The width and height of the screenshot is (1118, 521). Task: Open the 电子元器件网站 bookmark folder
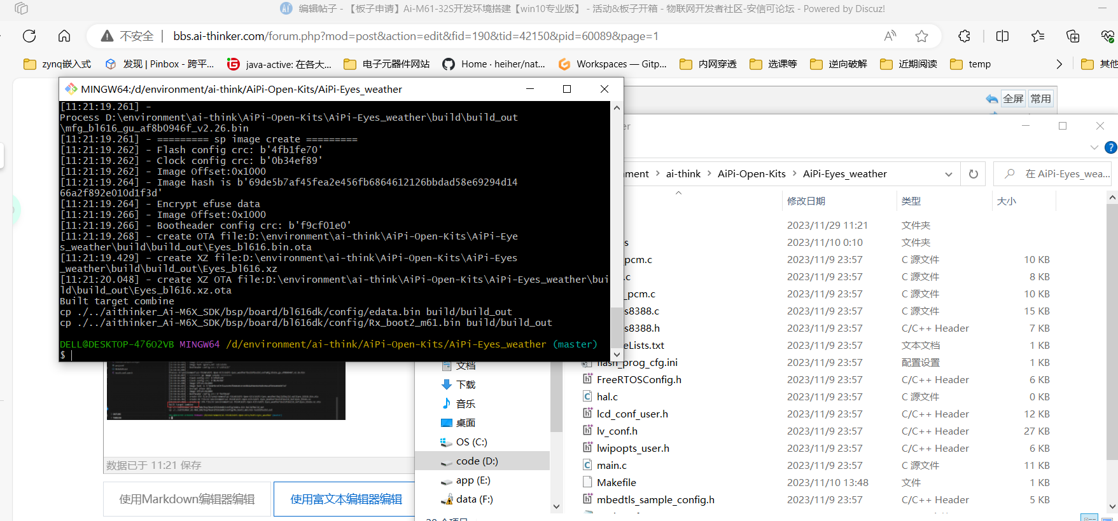387,64
